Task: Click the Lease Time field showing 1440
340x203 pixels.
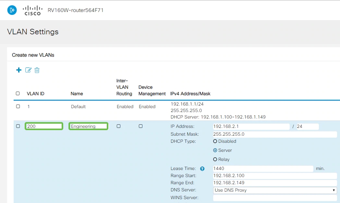Action: 263,169
